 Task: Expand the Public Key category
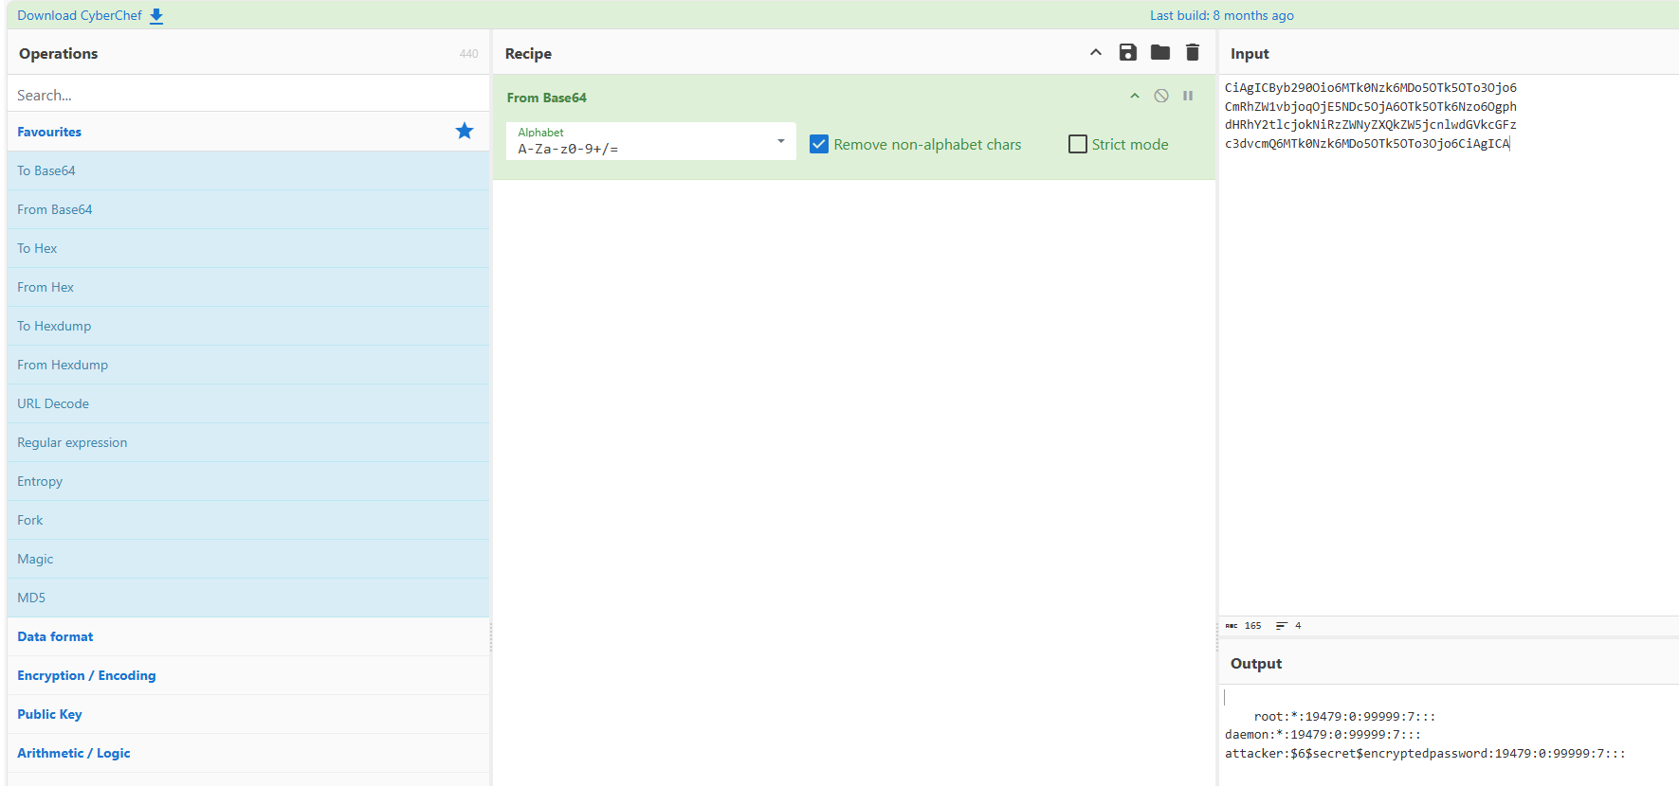[248, 714]
